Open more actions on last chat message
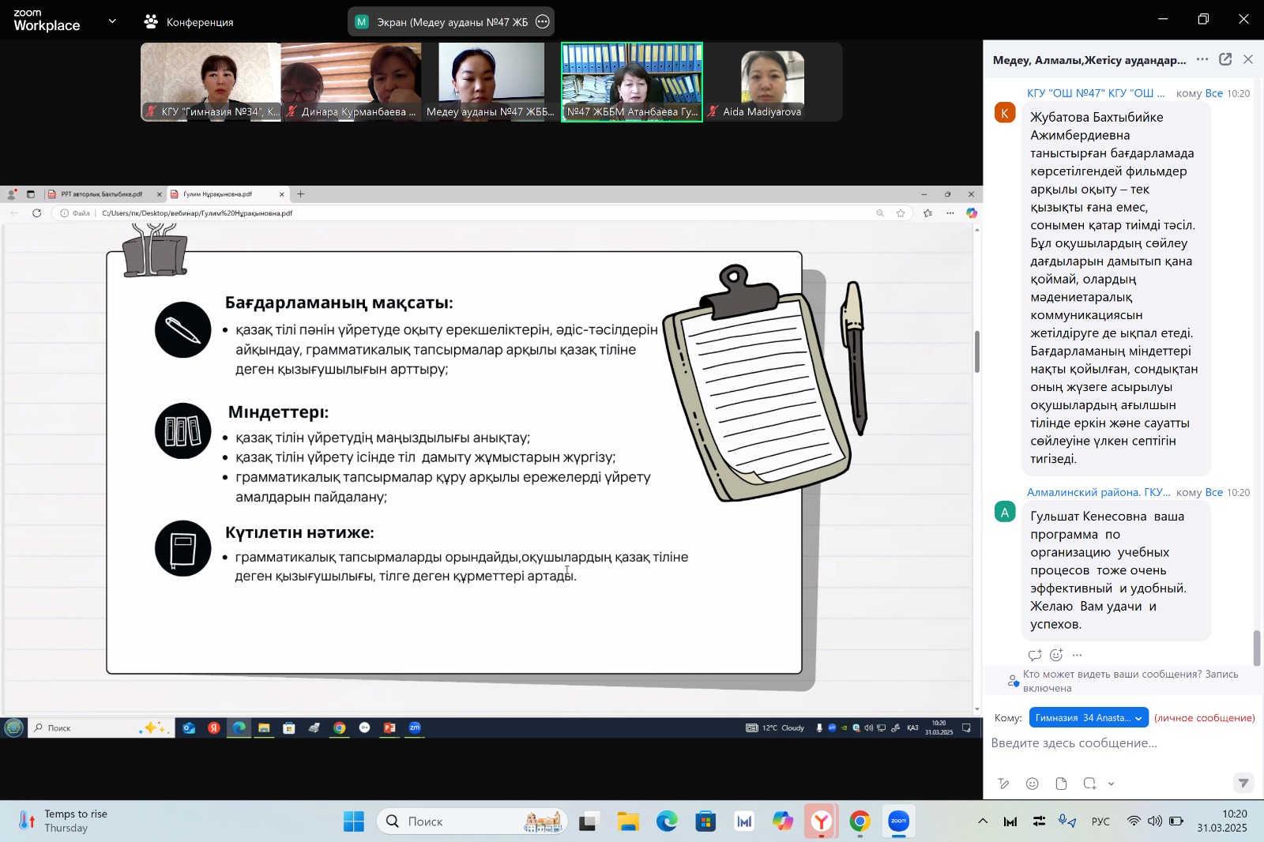The height and width of the screenshot is (842, 1264). pyautogui.click(x=1078, y=655)
